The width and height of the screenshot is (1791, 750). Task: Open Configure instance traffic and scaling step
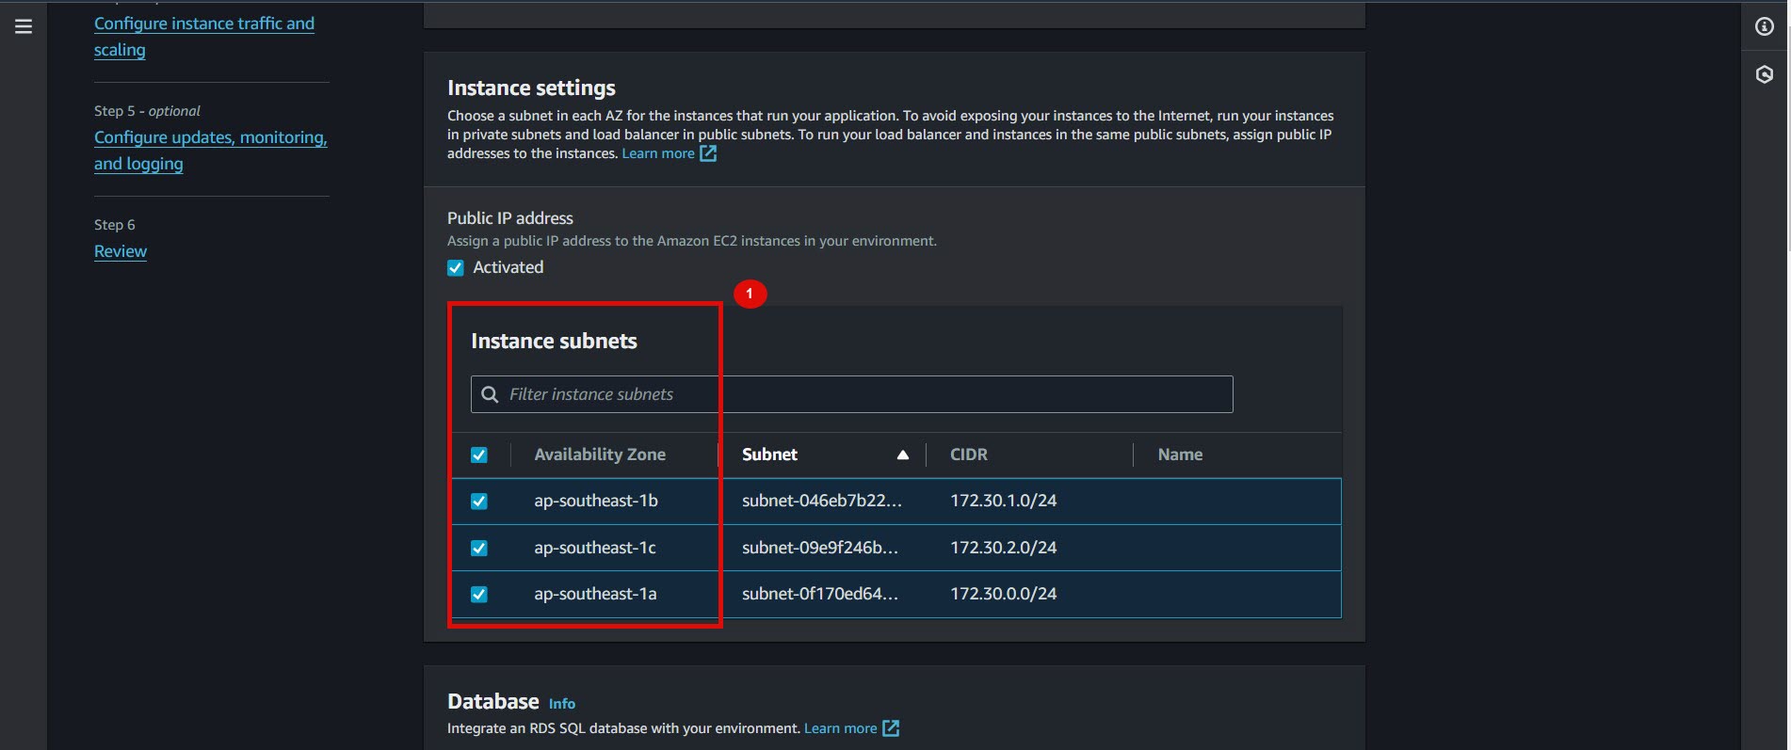[x=204, y=37]
